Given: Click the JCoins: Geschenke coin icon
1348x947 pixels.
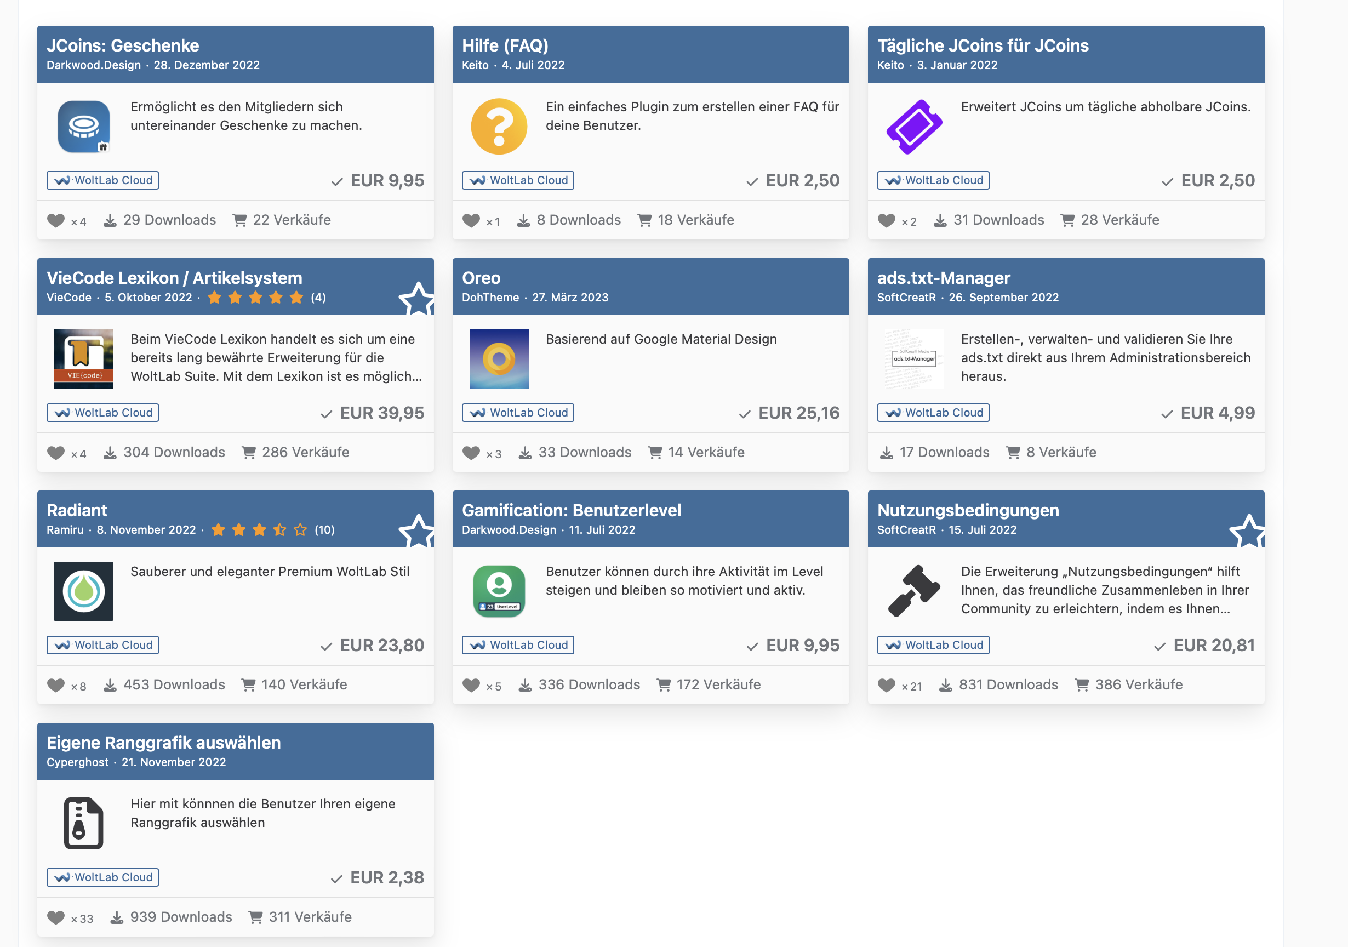Looking at the screenshot, I should coord(84,126).
